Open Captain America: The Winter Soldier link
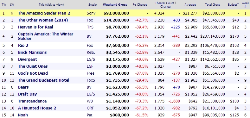 [46, 36]
